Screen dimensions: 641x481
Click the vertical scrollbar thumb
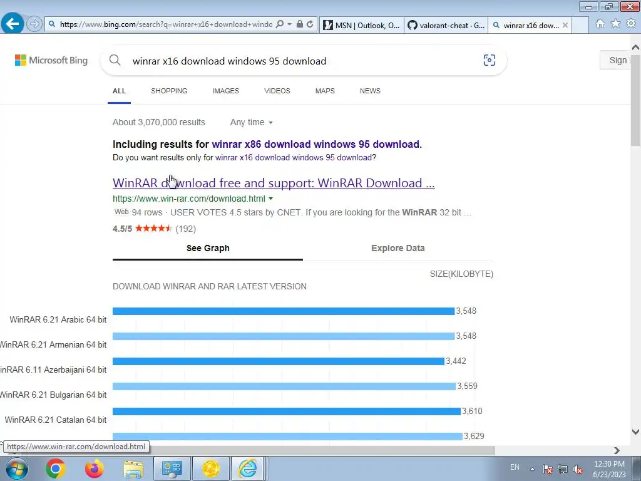tap(636, 100)
